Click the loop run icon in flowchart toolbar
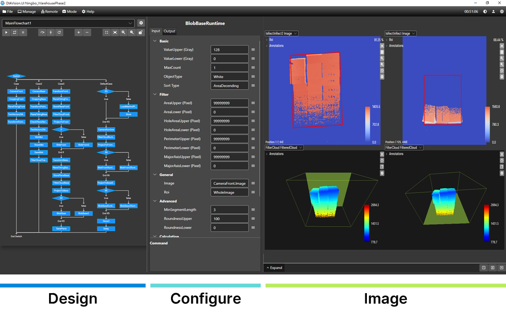The width and height of the screenshot is (506, 320). tap(15, 32)
